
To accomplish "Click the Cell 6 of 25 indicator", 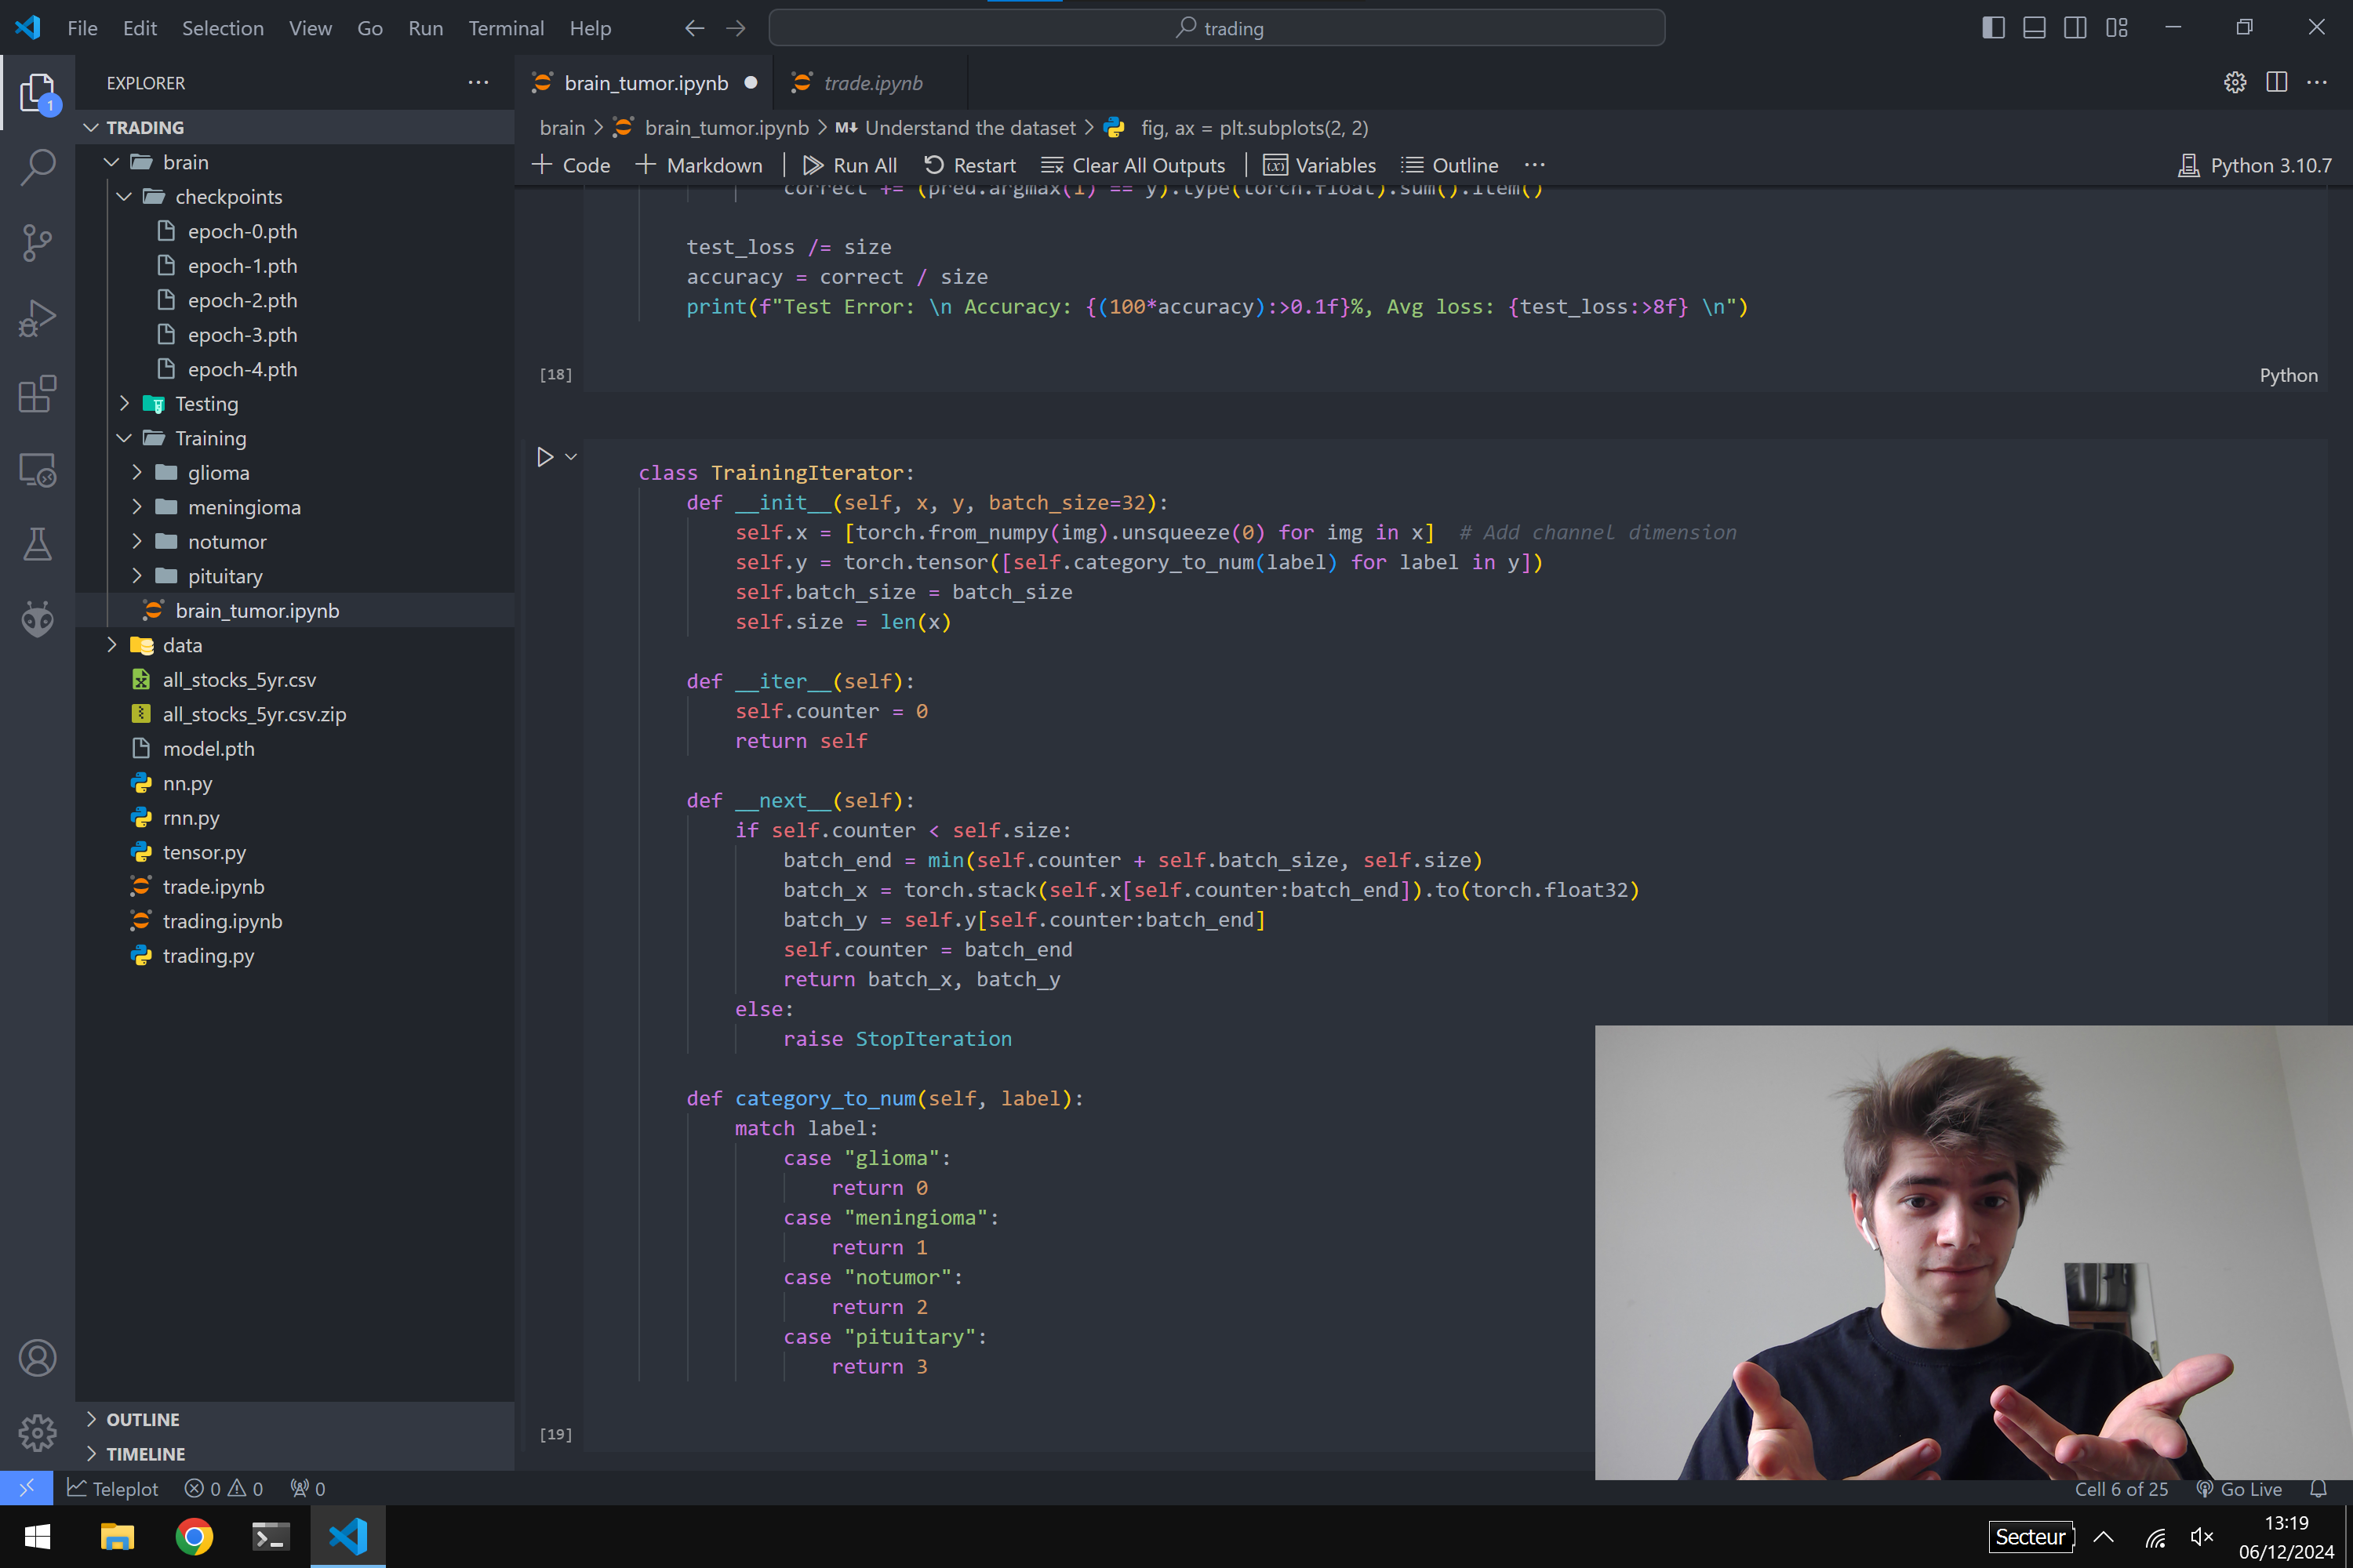I will 2122,1488.
